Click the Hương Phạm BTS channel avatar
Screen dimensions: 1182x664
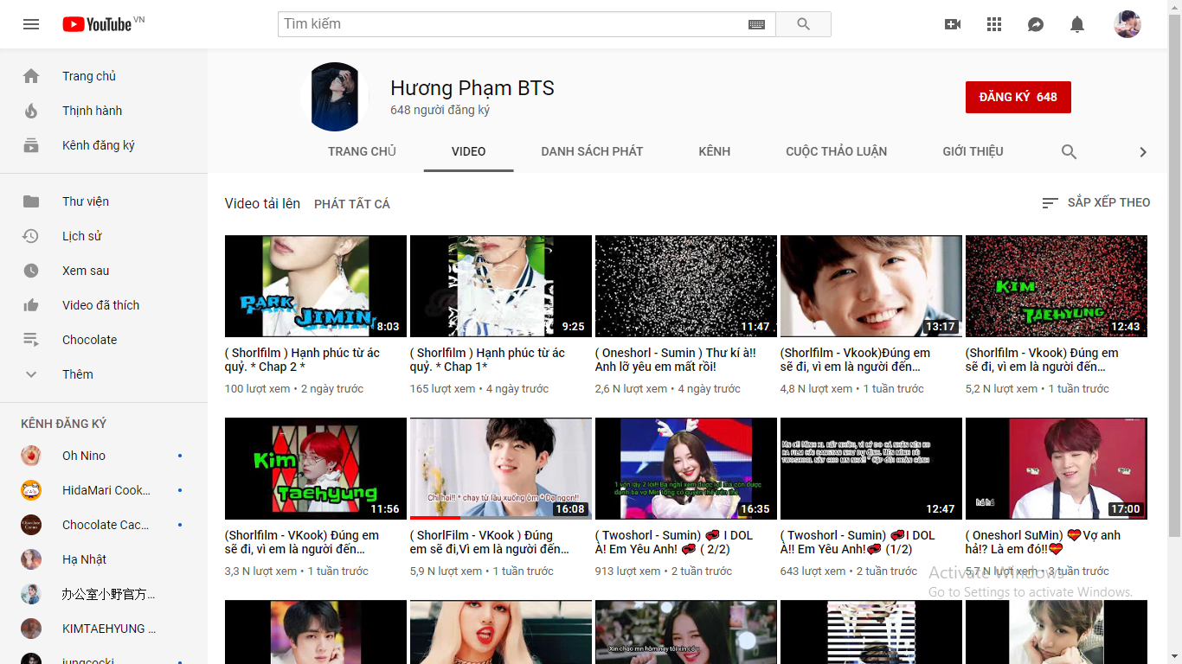(x=334, y=97)
